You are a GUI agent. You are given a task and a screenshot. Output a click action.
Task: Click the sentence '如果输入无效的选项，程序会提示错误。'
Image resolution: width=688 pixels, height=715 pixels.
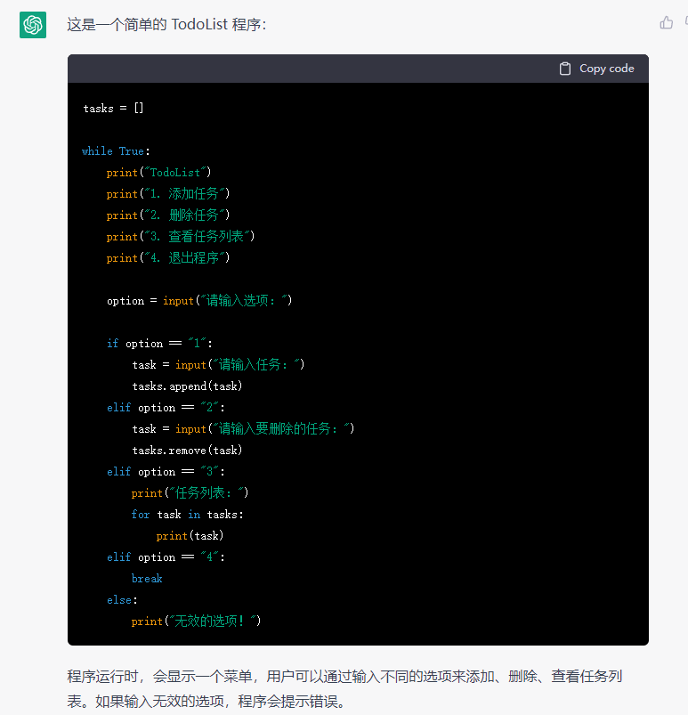(222, 702)
